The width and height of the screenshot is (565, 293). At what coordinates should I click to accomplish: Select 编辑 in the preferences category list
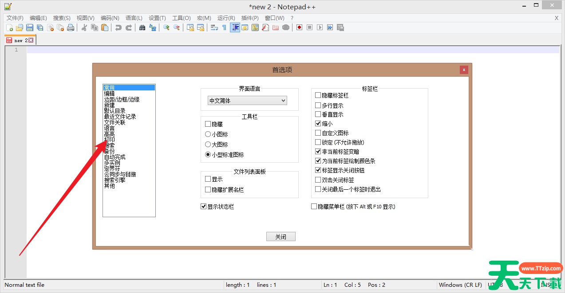110,93
